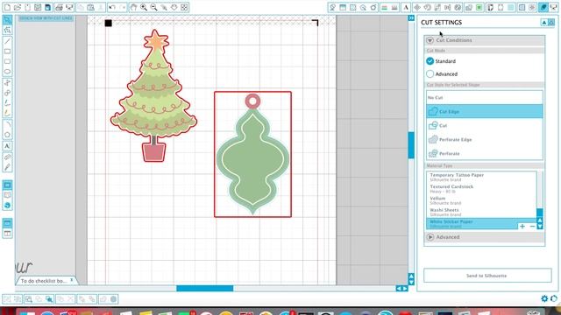Open the Library view icon
Viewport: 561px width, 315px height.
tap(7, 195)
